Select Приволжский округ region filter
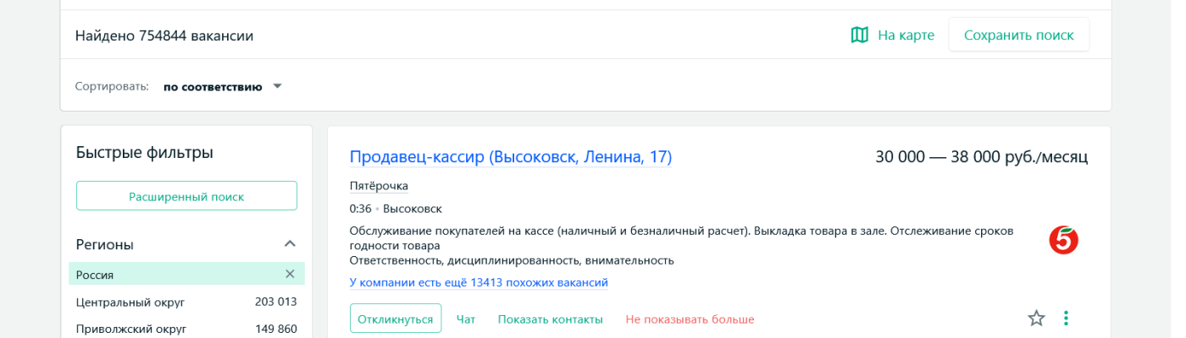Viewport: 1186px width, 338px height. [x=131, y=329]
